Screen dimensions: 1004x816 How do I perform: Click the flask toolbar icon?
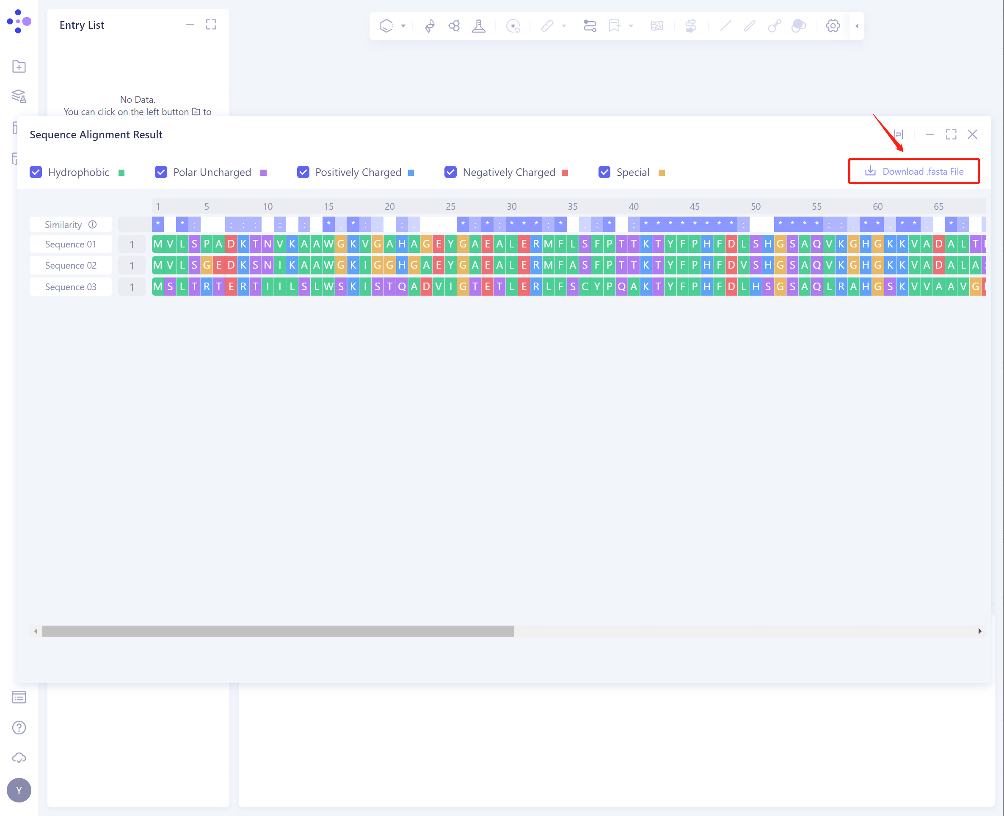(x=479, y=26)
